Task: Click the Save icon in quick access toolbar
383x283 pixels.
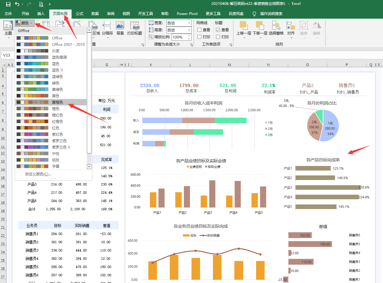Action: tap(8, 4)
